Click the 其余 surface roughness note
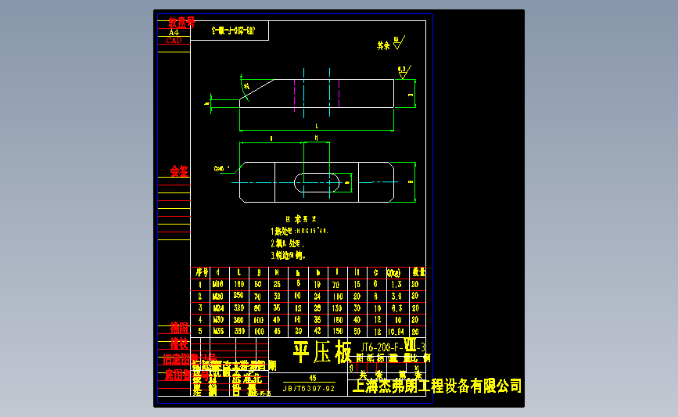Screen dimensions: 678x417 click(x=390, y=43)
